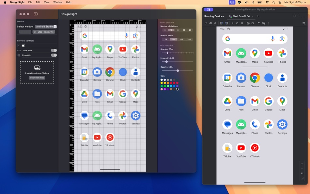Set Interval labels to 200 in Ruler controls

(x=190, y=39)
